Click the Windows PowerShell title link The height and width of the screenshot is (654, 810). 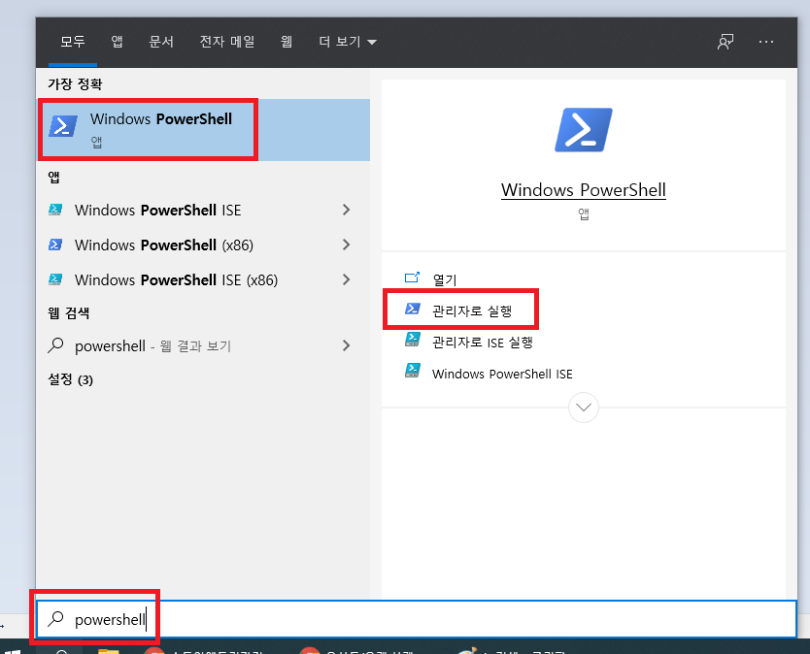click(x=584, y=190)
